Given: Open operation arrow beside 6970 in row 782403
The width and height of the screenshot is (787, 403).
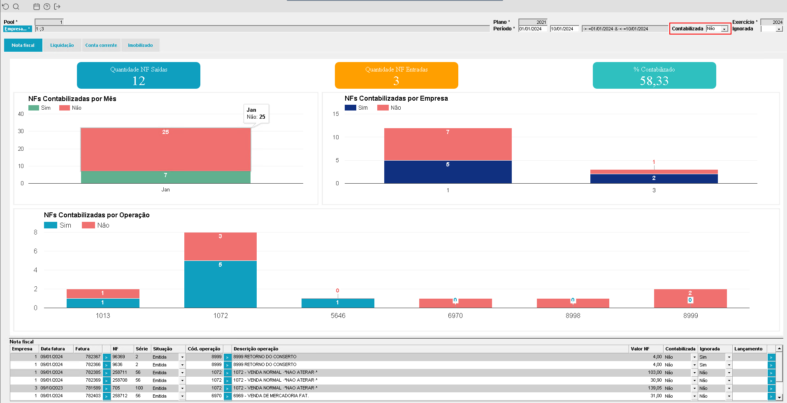Looking at the screenshot, I should [x=228, y=396].
